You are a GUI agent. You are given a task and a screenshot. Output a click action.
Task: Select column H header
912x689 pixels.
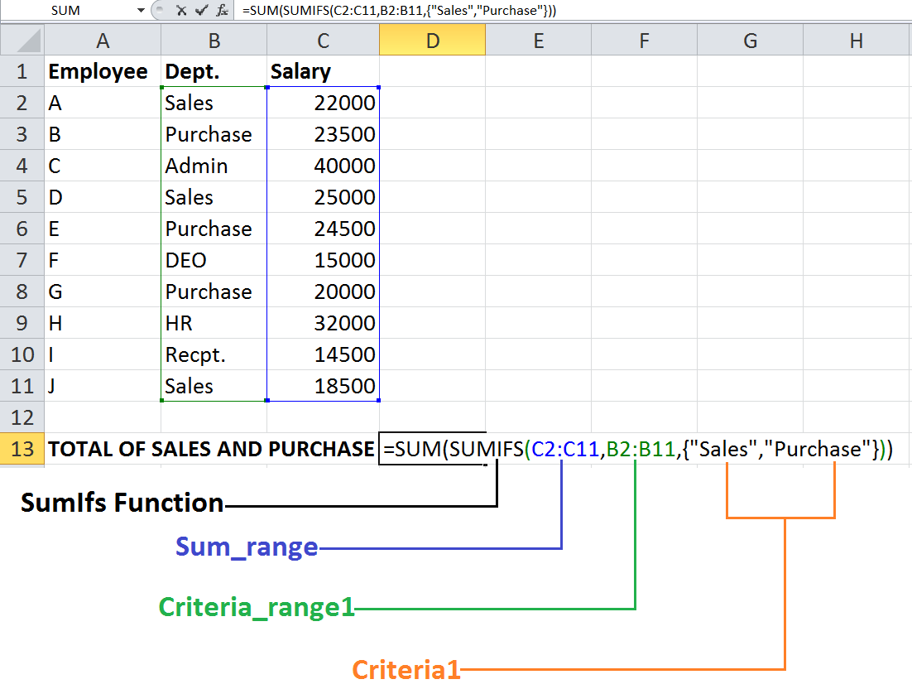click(x=856, y=39)
